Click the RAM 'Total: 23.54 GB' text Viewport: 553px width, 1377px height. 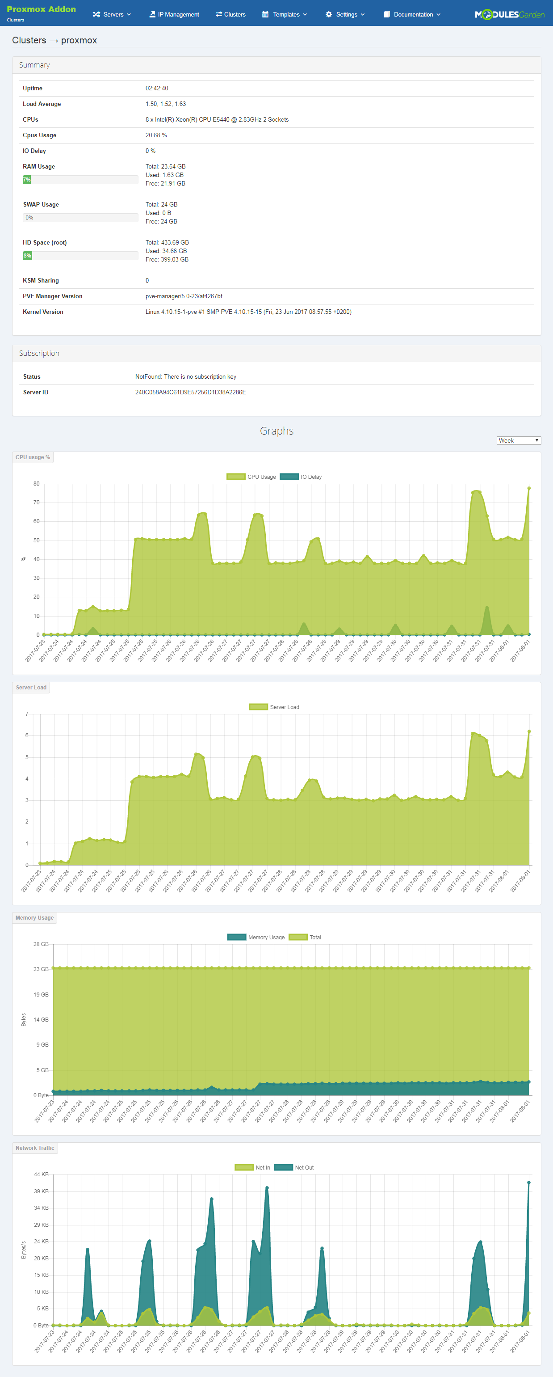(166, 166)
